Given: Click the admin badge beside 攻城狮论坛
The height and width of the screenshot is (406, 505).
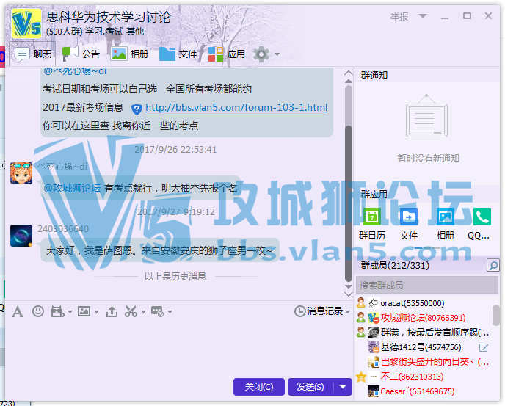Looking at the screenshot, I should point(361,318).
